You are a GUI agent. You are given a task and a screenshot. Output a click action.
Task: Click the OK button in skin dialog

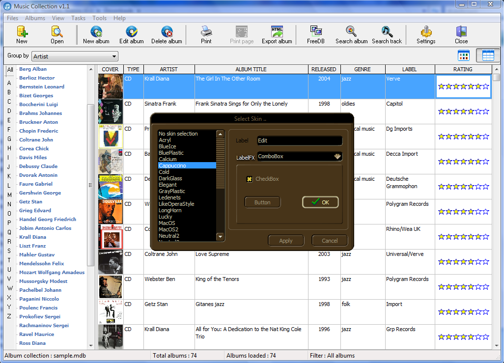(320, 202)
